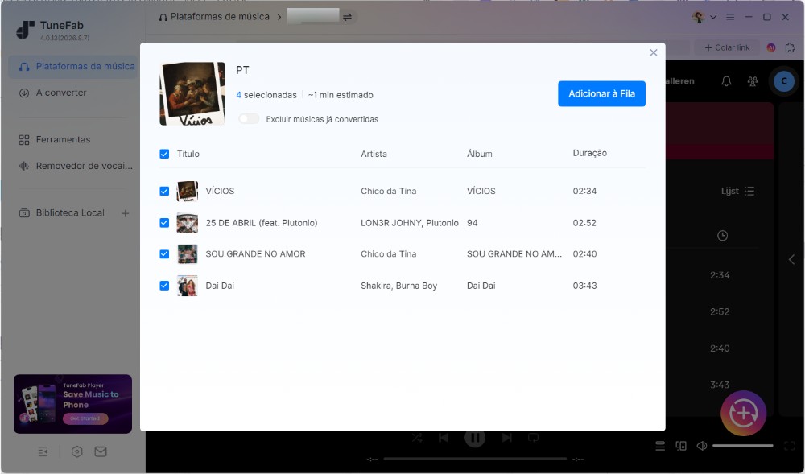Enter fullscreen player view
The height and width of the screenshot is (474, 805).
pyautogui.click(x=790, y=446)
